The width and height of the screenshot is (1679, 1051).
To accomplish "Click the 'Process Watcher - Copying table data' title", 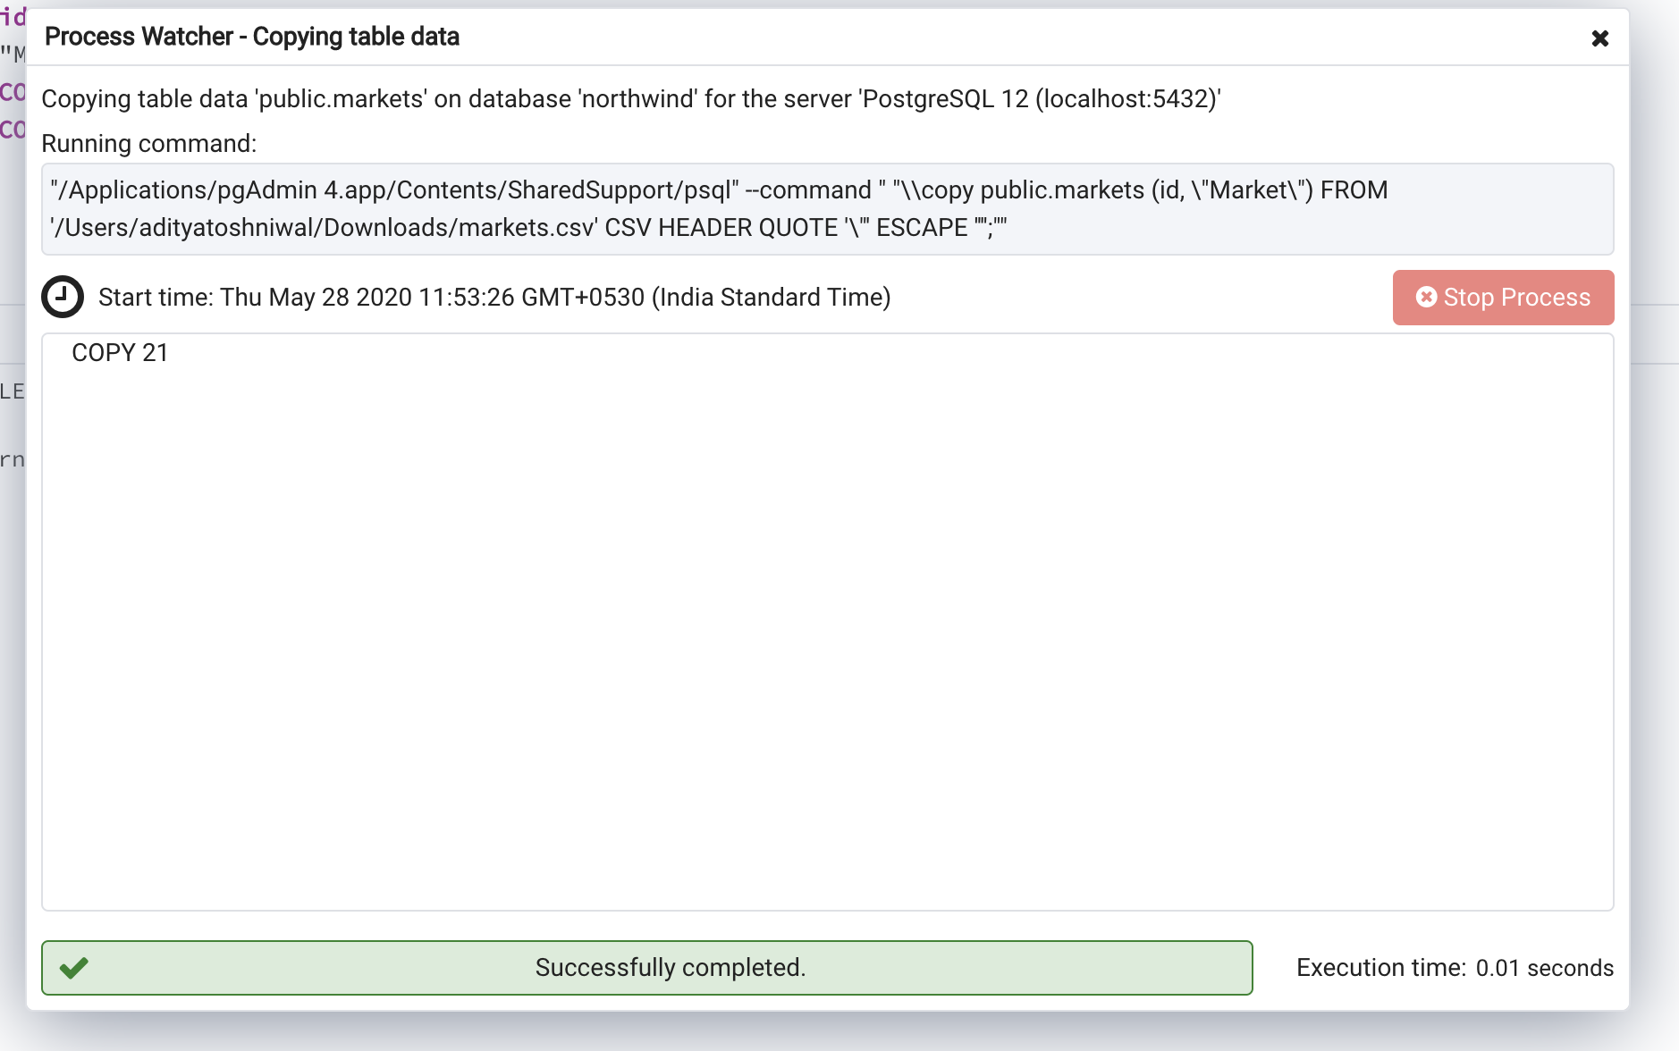I will pyautogui.click(x=252, y=37).
